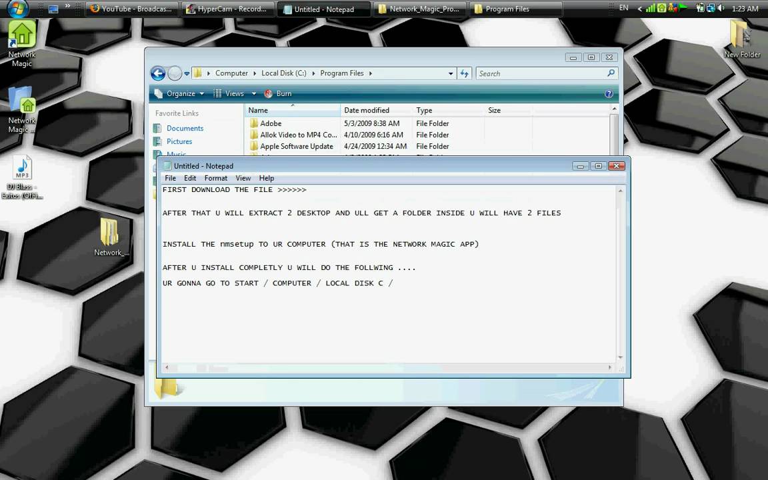Expand quick launch overflow chevron
This screenshot has height=480, width=768.
point(67,7)
